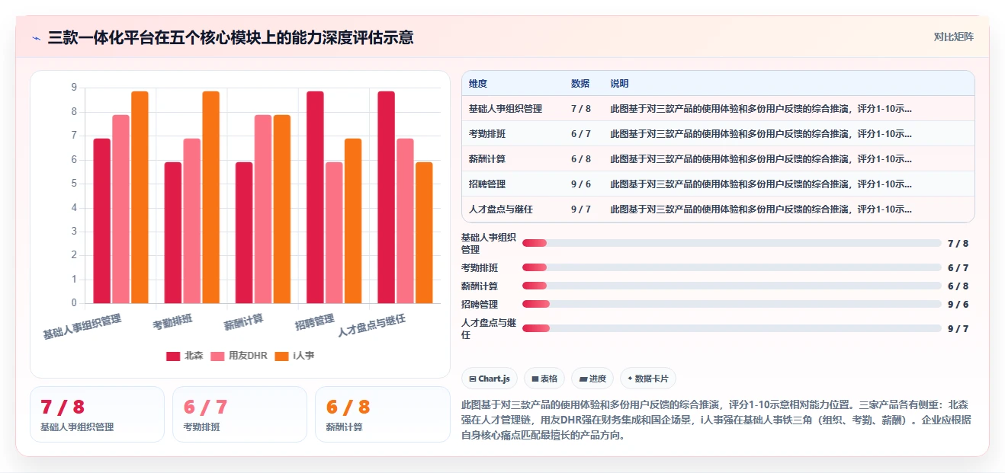This screenshot has width=1005, height=473.
Task: Click the 说明 column header
Action: [x=620, y=84]
